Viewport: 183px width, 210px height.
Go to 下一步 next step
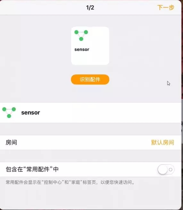coord(166,7)
